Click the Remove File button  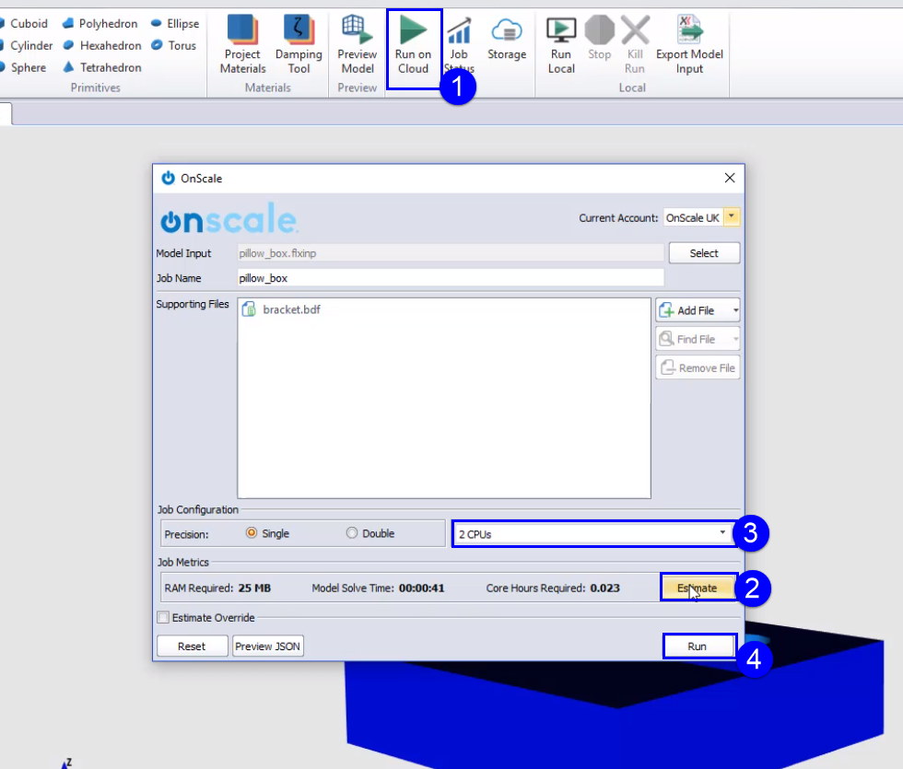coord(698,367)
